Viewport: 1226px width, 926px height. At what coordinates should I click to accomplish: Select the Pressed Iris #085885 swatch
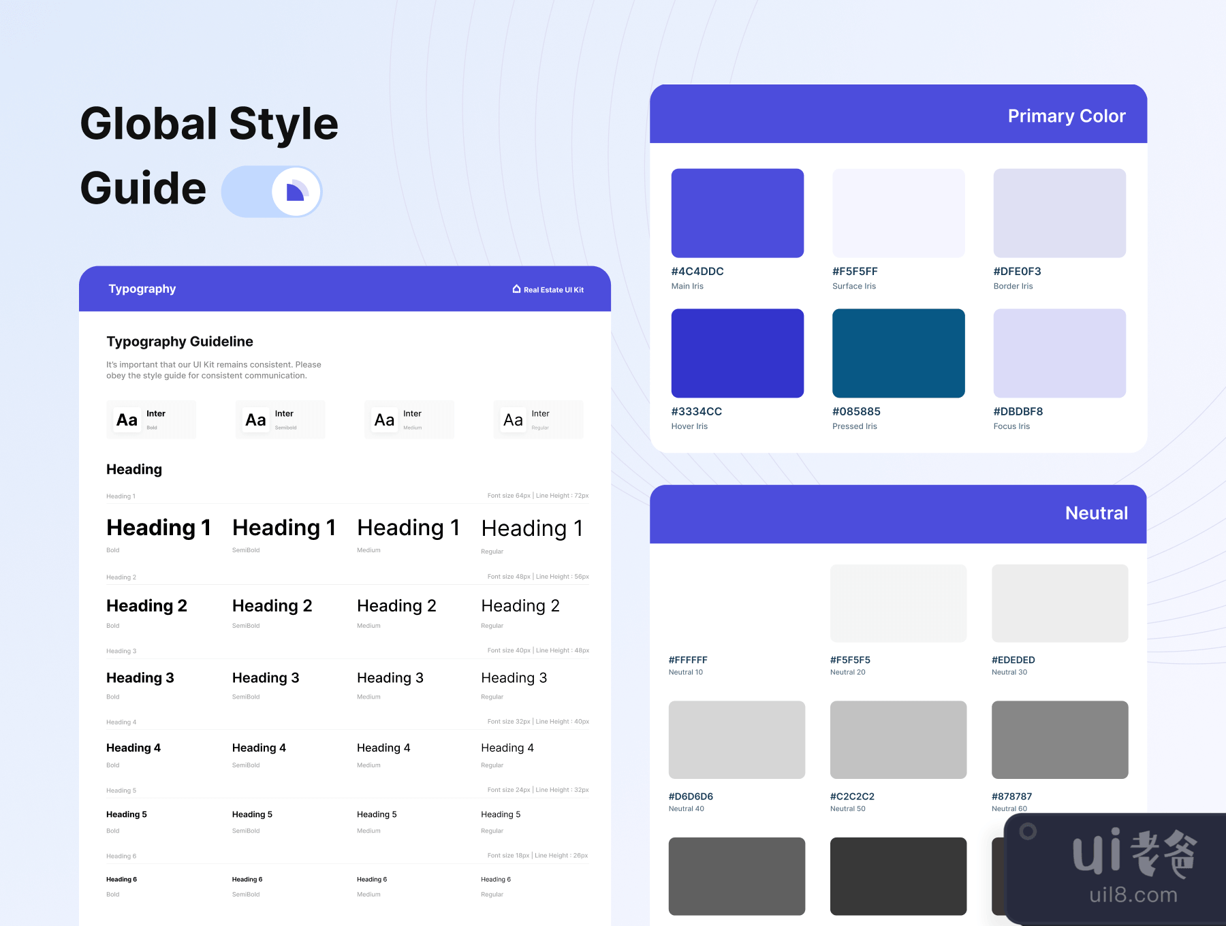[898, 353]
